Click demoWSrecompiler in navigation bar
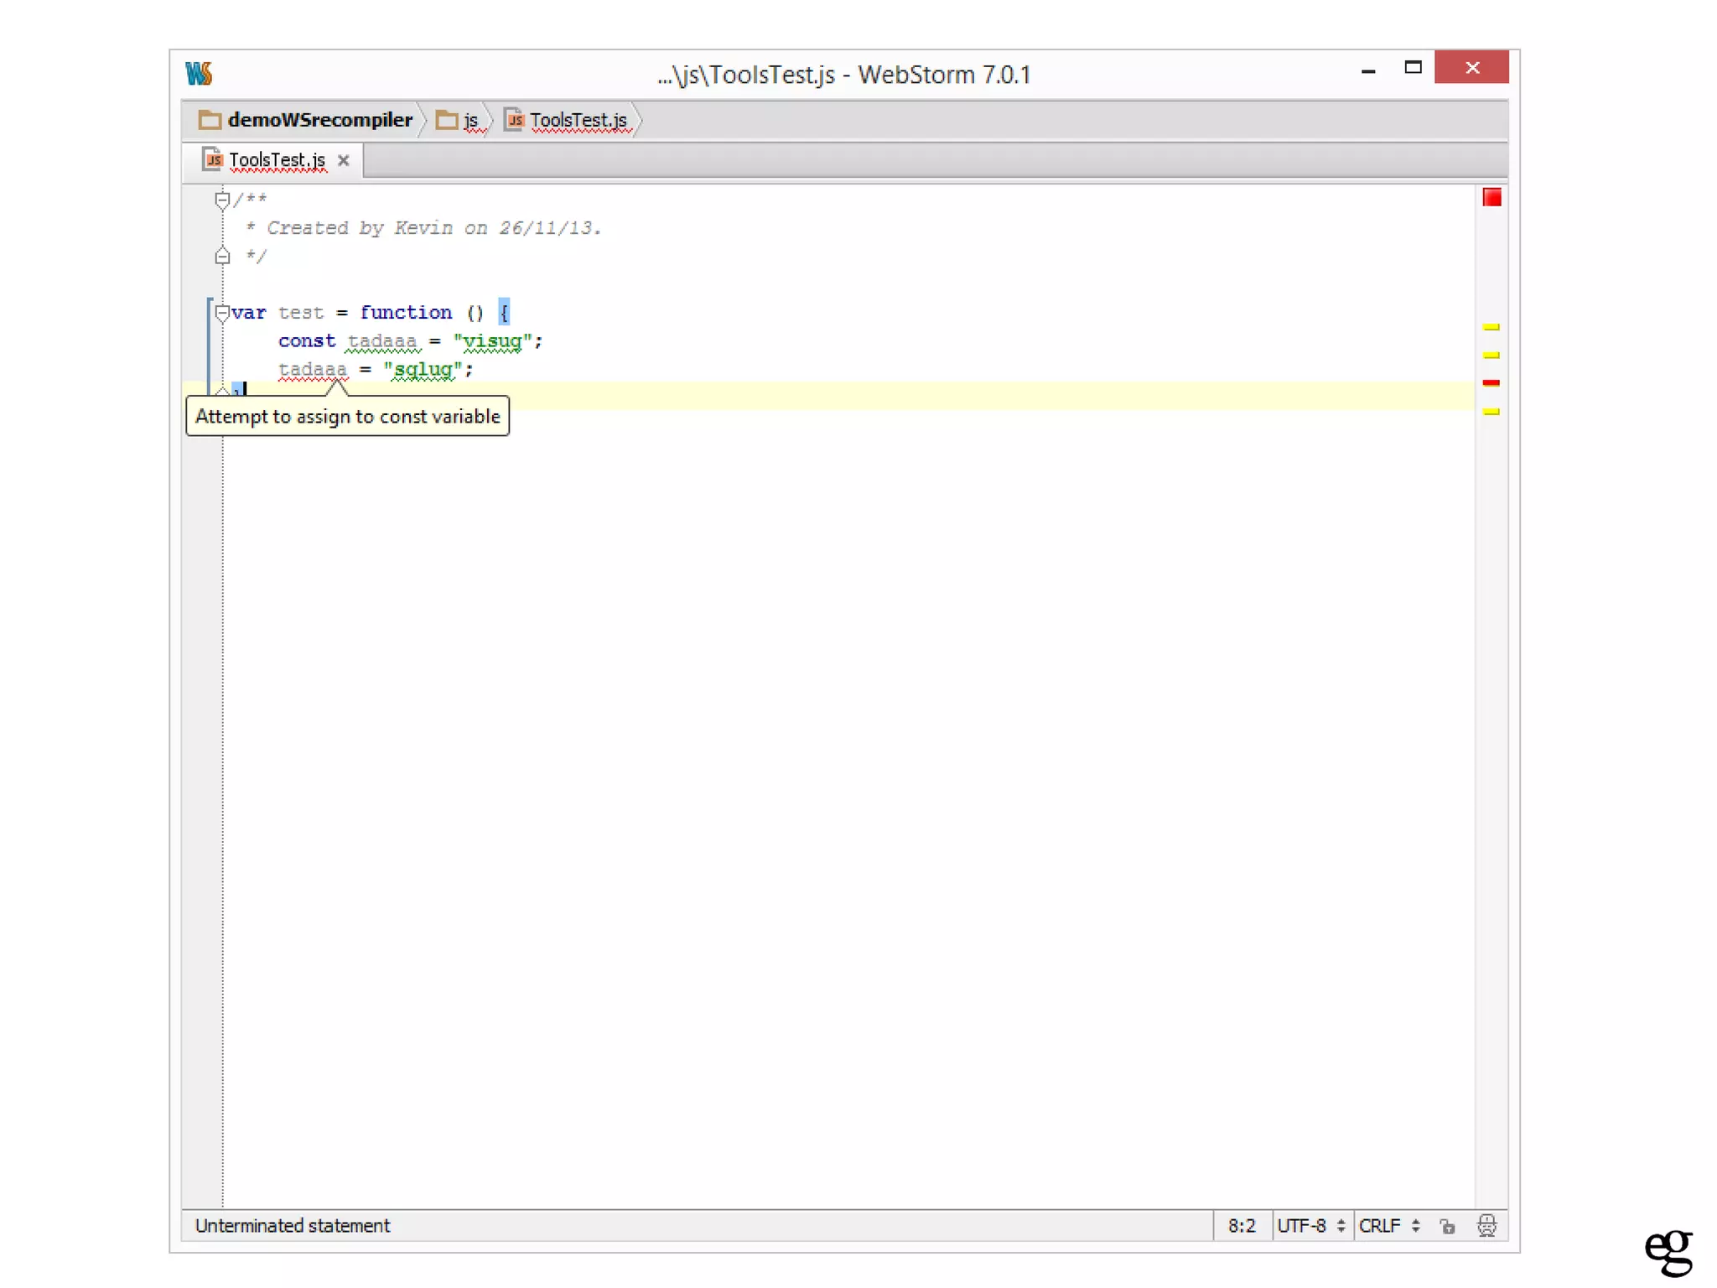1717x1288 pixels. (319, 120)
